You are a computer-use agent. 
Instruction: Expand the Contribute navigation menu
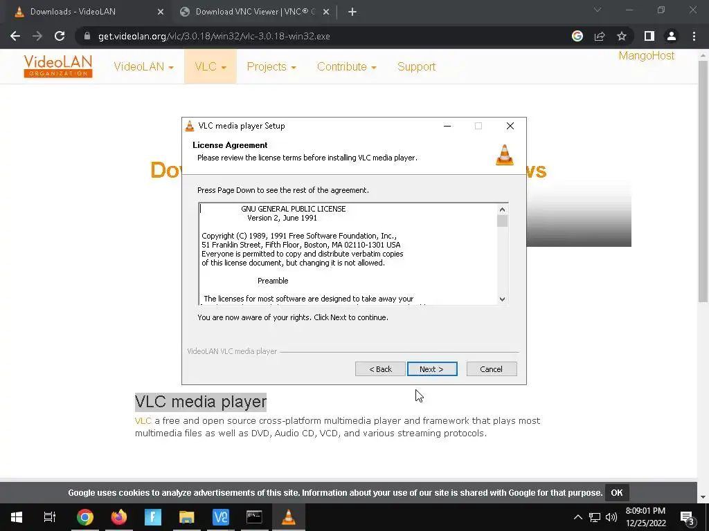pyautogui.click(x=346, y=67)
